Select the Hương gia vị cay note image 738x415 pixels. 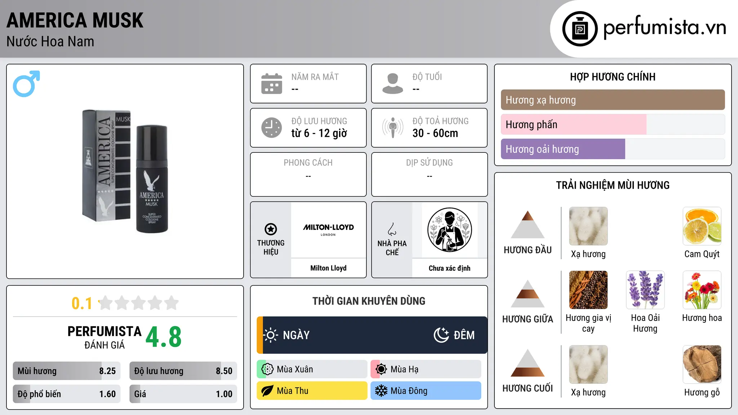pyautogui.click(x=588, y=290)
